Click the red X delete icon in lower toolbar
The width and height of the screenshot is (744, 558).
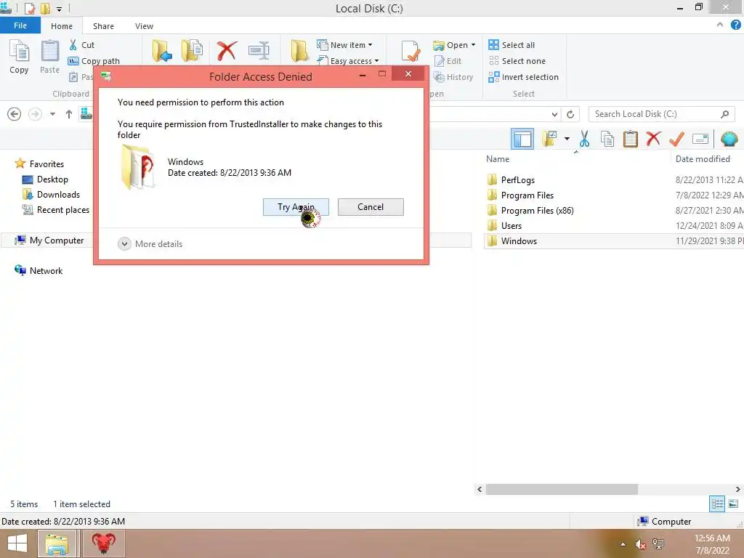653,139
